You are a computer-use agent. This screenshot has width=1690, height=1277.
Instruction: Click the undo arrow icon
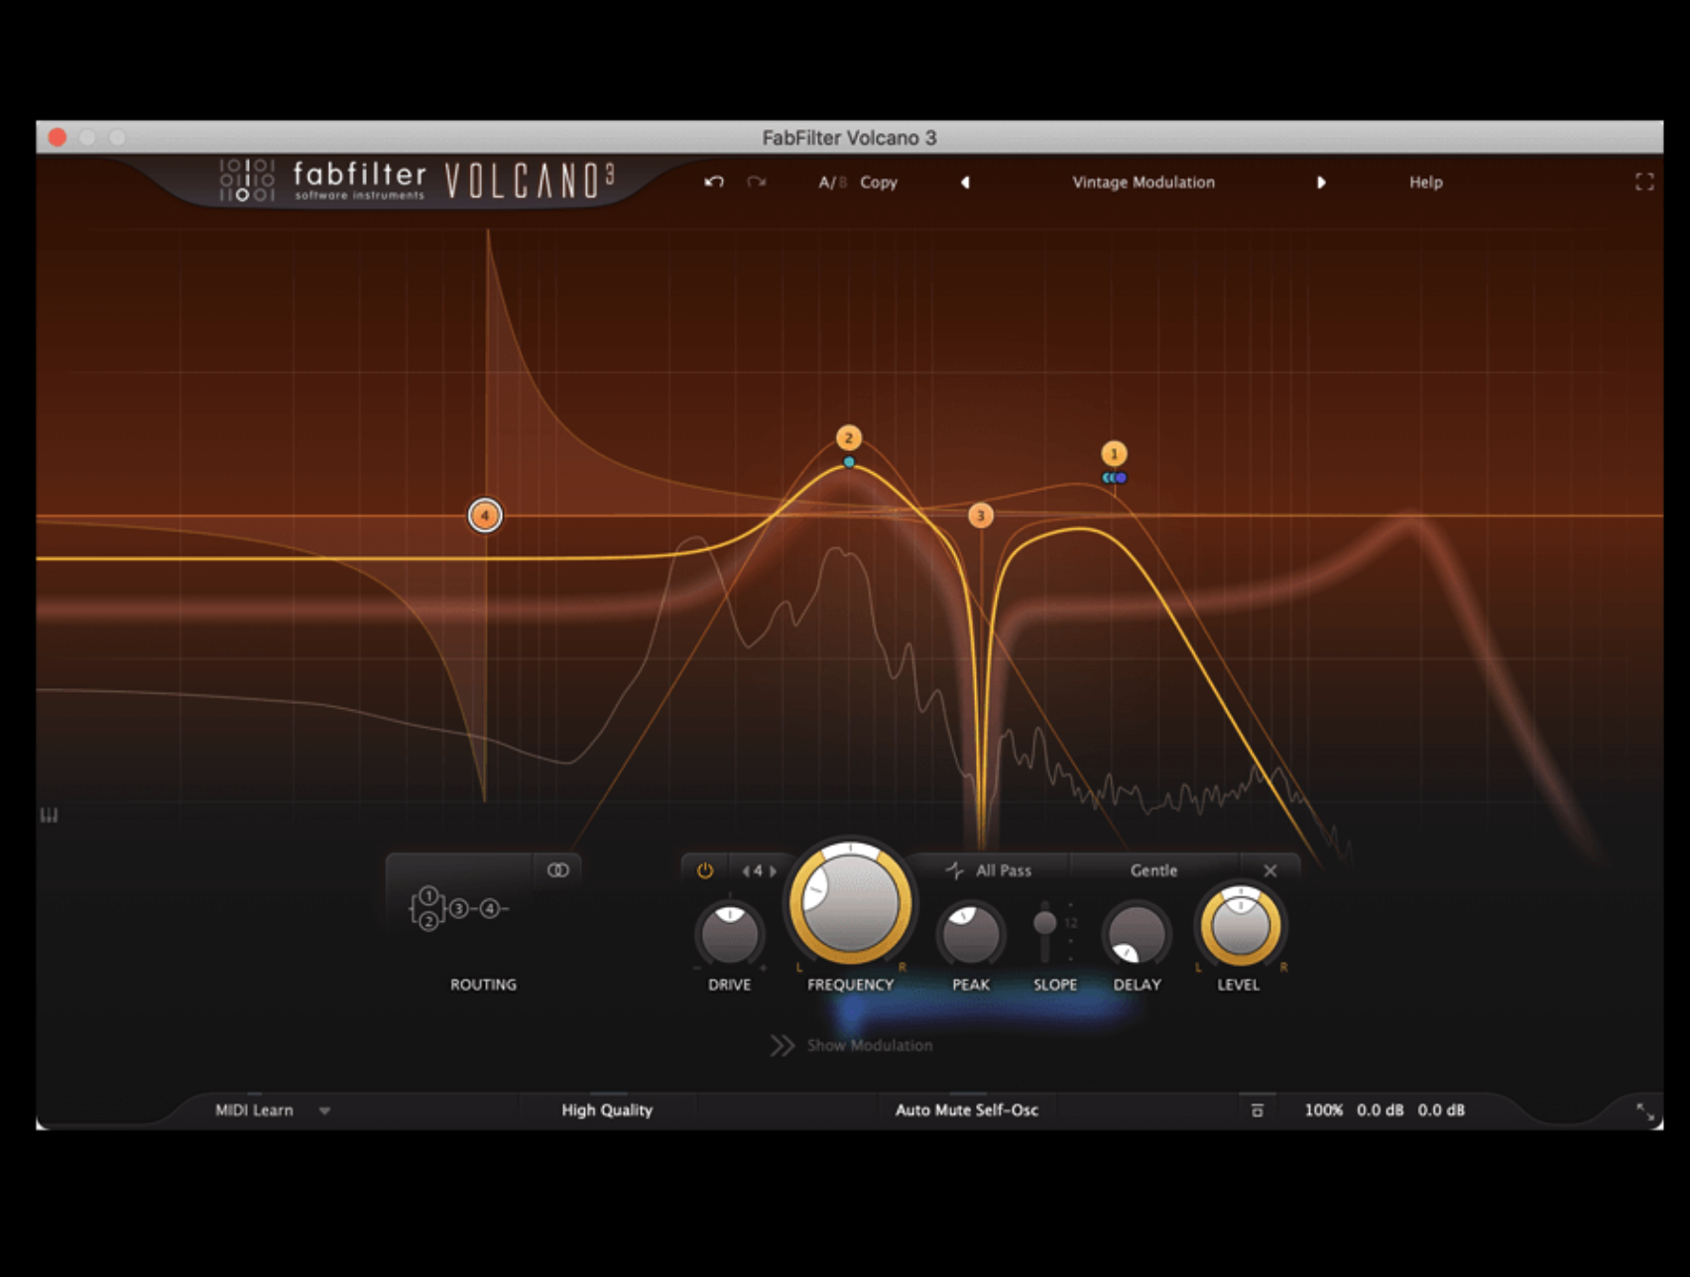pos(714,182)
